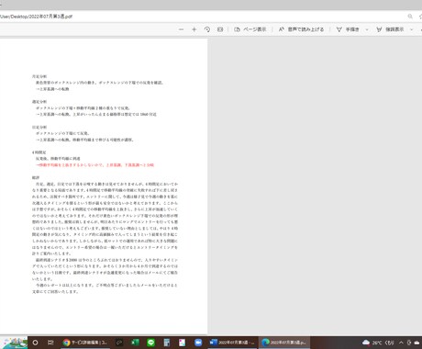Select the 手描き draw tool
The image size is (422, 349).
[348, 29]
